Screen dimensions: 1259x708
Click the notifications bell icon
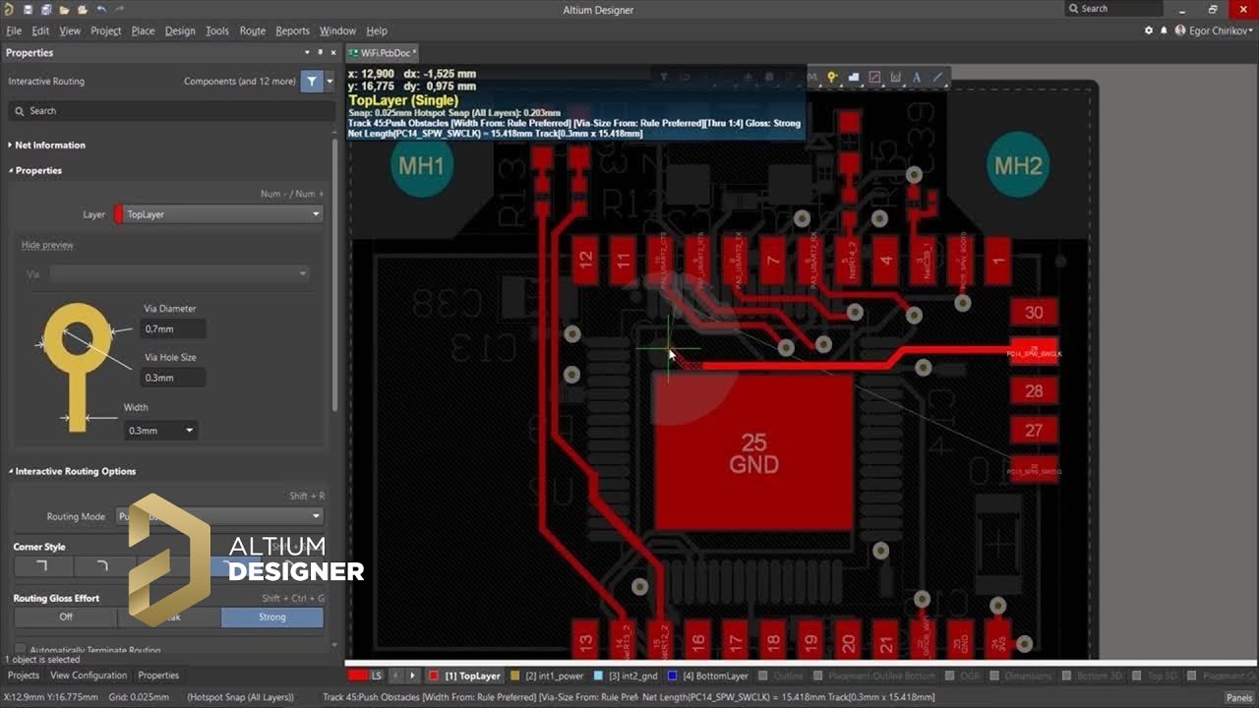click(1164, 30)
